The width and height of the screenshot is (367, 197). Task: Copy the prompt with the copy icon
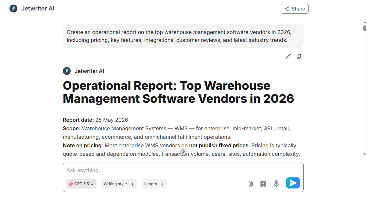(299, 56)
